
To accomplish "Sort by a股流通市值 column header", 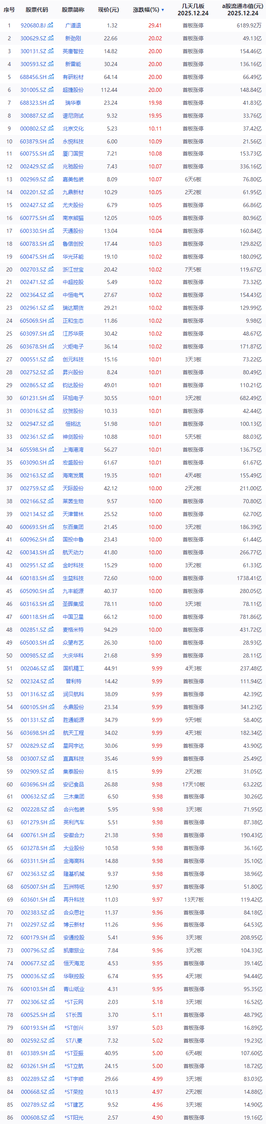I will click(x=242, y=10).
